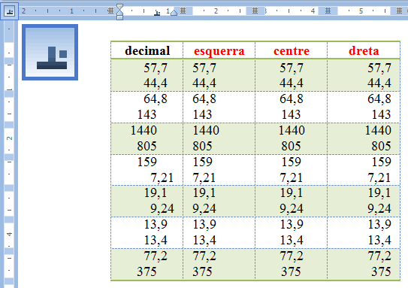Click column marker between decimal and esquerra columns
408x288 pixels.
coord(183,11)
